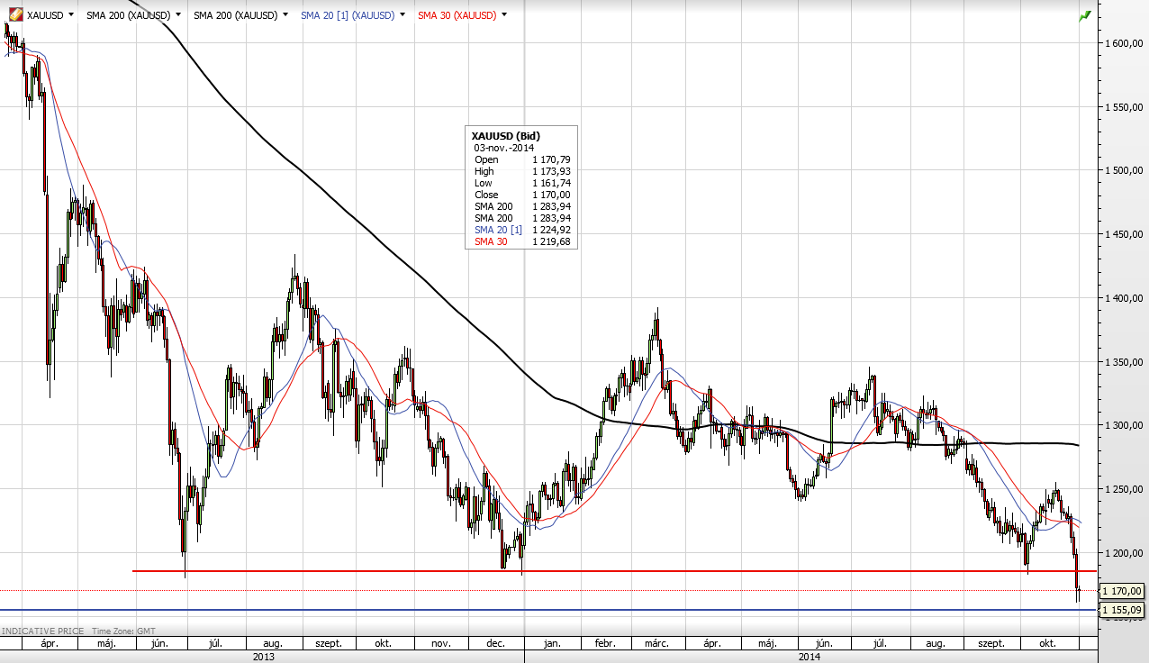The height and width of the screenshot is (663, 1149).
Task: Click the Low 1 161,74 tooltip row
Action: pos(522,183)
